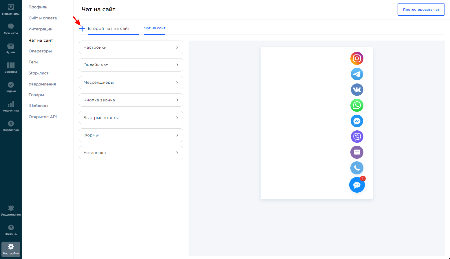Screen dimensions: 450x259
Task: Click the WhatsApp icon in preview
Action: point(357,105)
